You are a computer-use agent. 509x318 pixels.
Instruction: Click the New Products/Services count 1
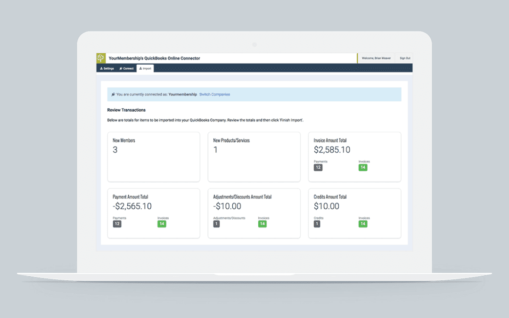(x=215, y=150)
